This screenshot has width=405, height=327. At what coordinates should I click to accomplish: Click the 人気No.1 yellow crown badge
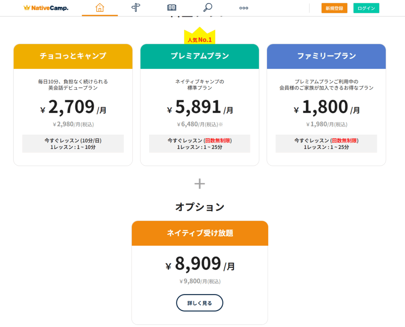(199, 38)
